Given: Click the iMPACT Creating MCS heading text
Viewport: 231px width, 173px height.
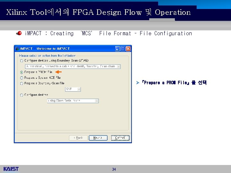Looking at the screenshot, I should pyautogui.click(x=108, y=33).
